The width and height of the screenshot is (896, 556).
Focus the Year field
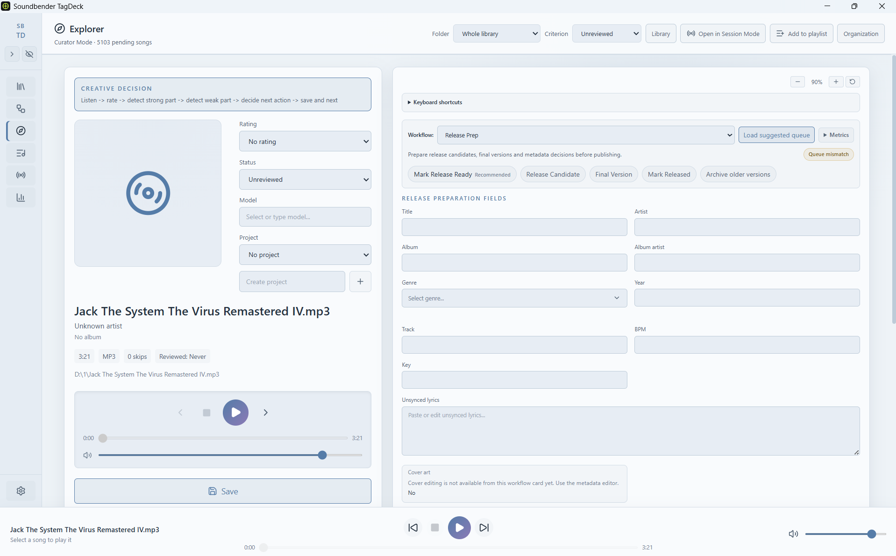click(x=747, y=298)
